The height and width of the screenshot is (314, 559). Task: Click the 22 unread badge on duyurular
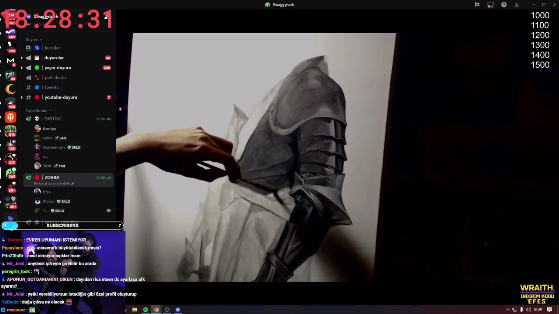tap(108, 58)
